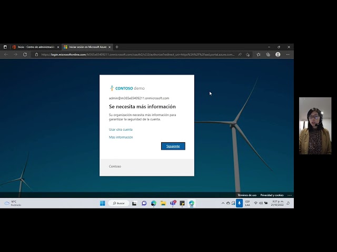Image resolution: width=337 pixels, height=252 pixels.
Task: Reload the current page
Action: point(25,55)
